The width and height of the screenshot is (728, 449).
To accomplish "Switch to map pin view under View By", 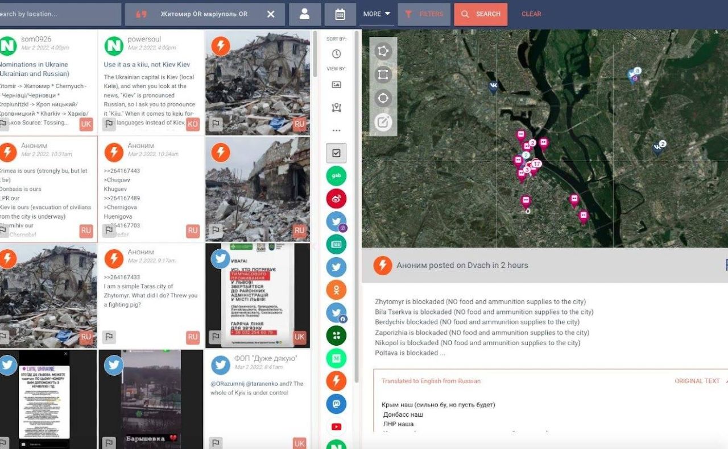I will tap(336, 107).
